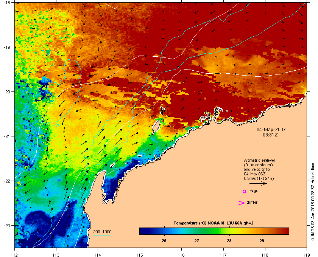Screen dimensions: 318x257
Task: Click longitude axis label 113
Action: pos(56,255)
